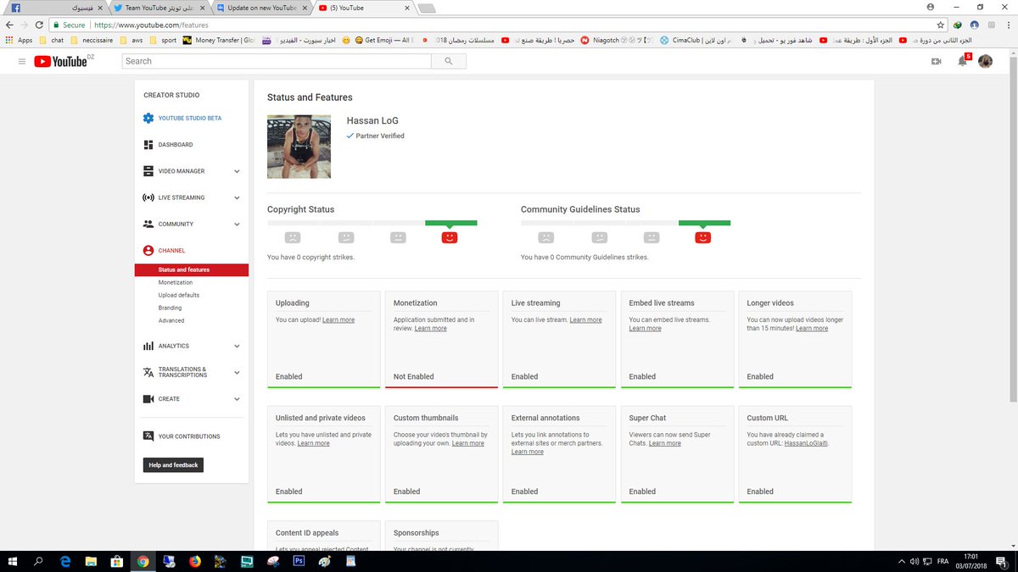Expand the Translations & Transcriptions section
This screenshot has width=1018, height=572.
point(237,372)
